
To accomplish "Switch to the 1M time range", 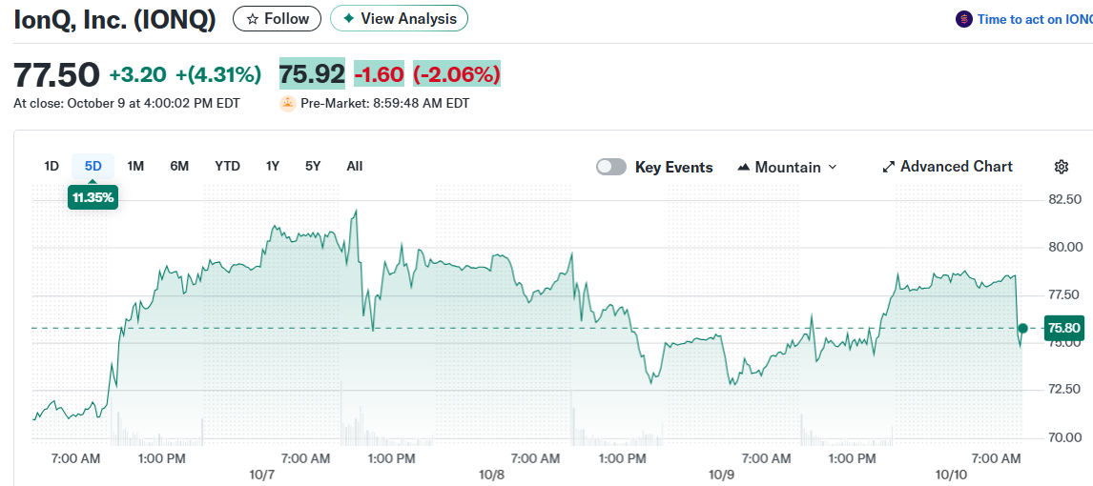I will pos(135,166).
